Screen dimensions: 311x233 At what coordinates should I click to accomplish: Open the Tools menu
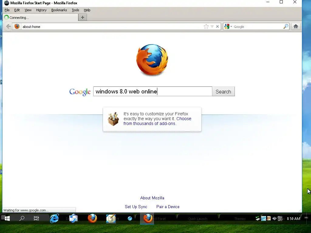click(x=75, y=10)
